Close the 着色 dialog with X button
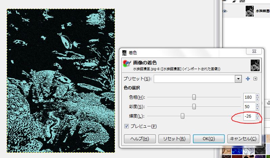Image resolution: width=270 pixels, height=158 pixels. click(x=254, y=51)
